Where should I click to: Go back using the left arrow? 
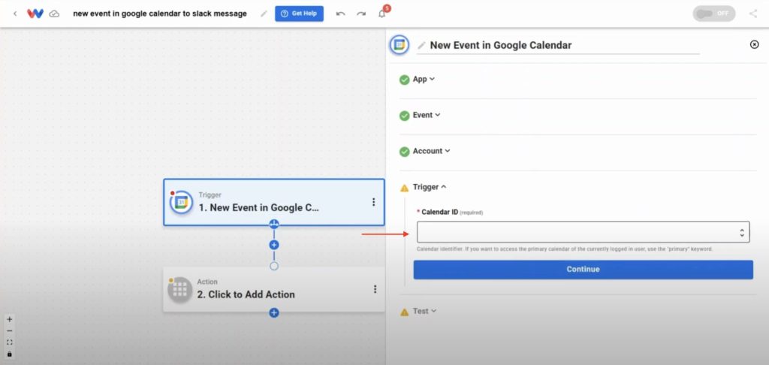click(x=15, y=14)
